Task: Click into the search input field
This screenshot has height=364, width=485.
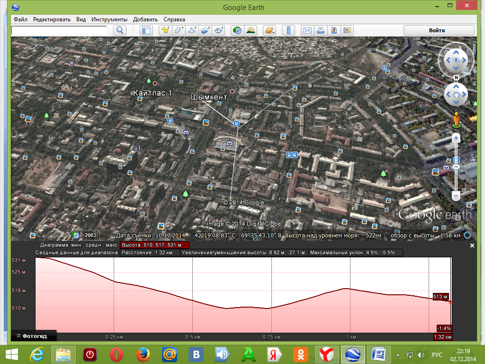Action: point(59,30)
